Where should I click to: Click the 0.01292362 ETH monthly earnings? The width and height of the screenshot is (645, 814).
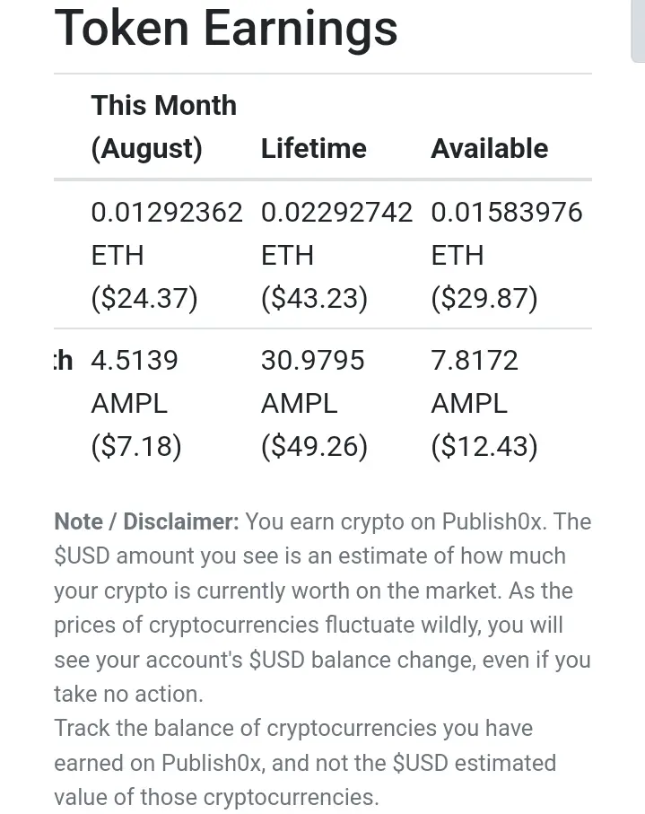click(x=167, y=233)
